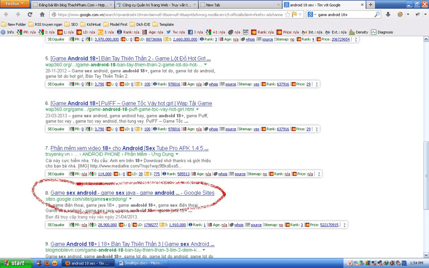Click the Facebook l: n/a toolbar item
The width and height of the screenshot is (429, 268).
[x=195, y=32]
